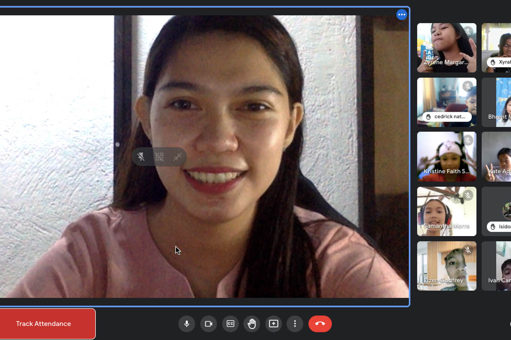Click the "Zyrene Margar..." name label

click(x=446, y=62)
